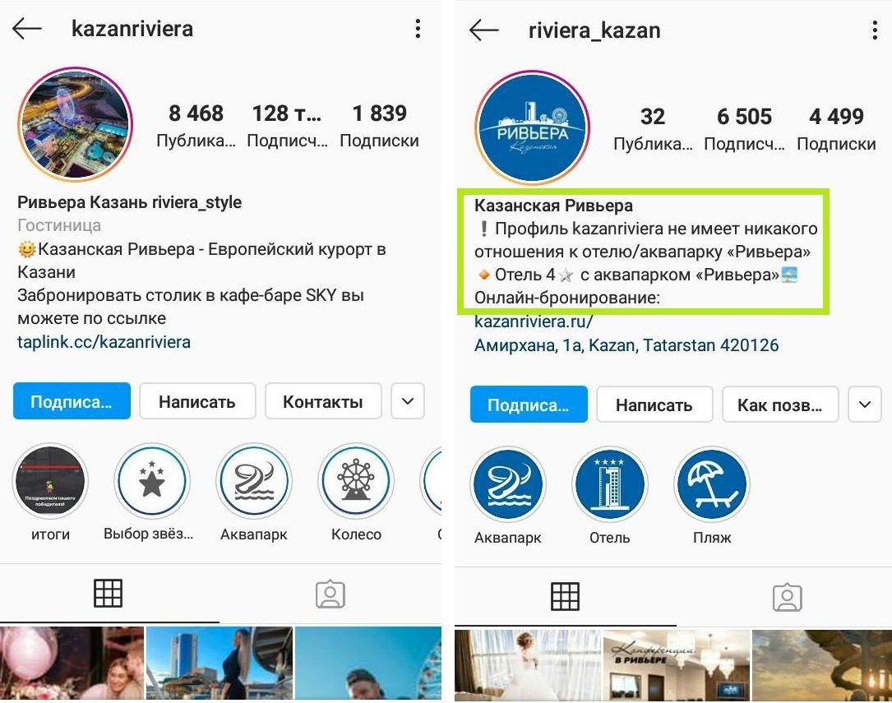Screen dimensions: 892x703
Task: Open the taplink.cc/kazanriviera link
Action: pyautogui.click(x=104, y=342)
